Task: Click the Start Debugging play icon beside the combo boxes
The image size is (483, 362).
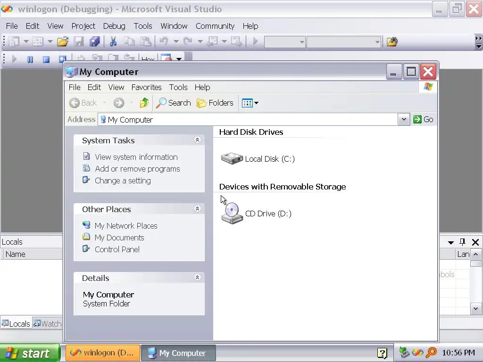Action: click(x=255, y=41)
